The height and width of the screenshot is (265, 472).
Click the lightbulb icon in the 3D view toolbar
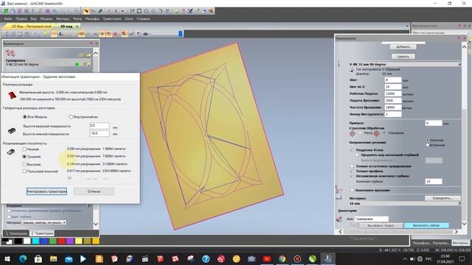(x=46, y=34)
